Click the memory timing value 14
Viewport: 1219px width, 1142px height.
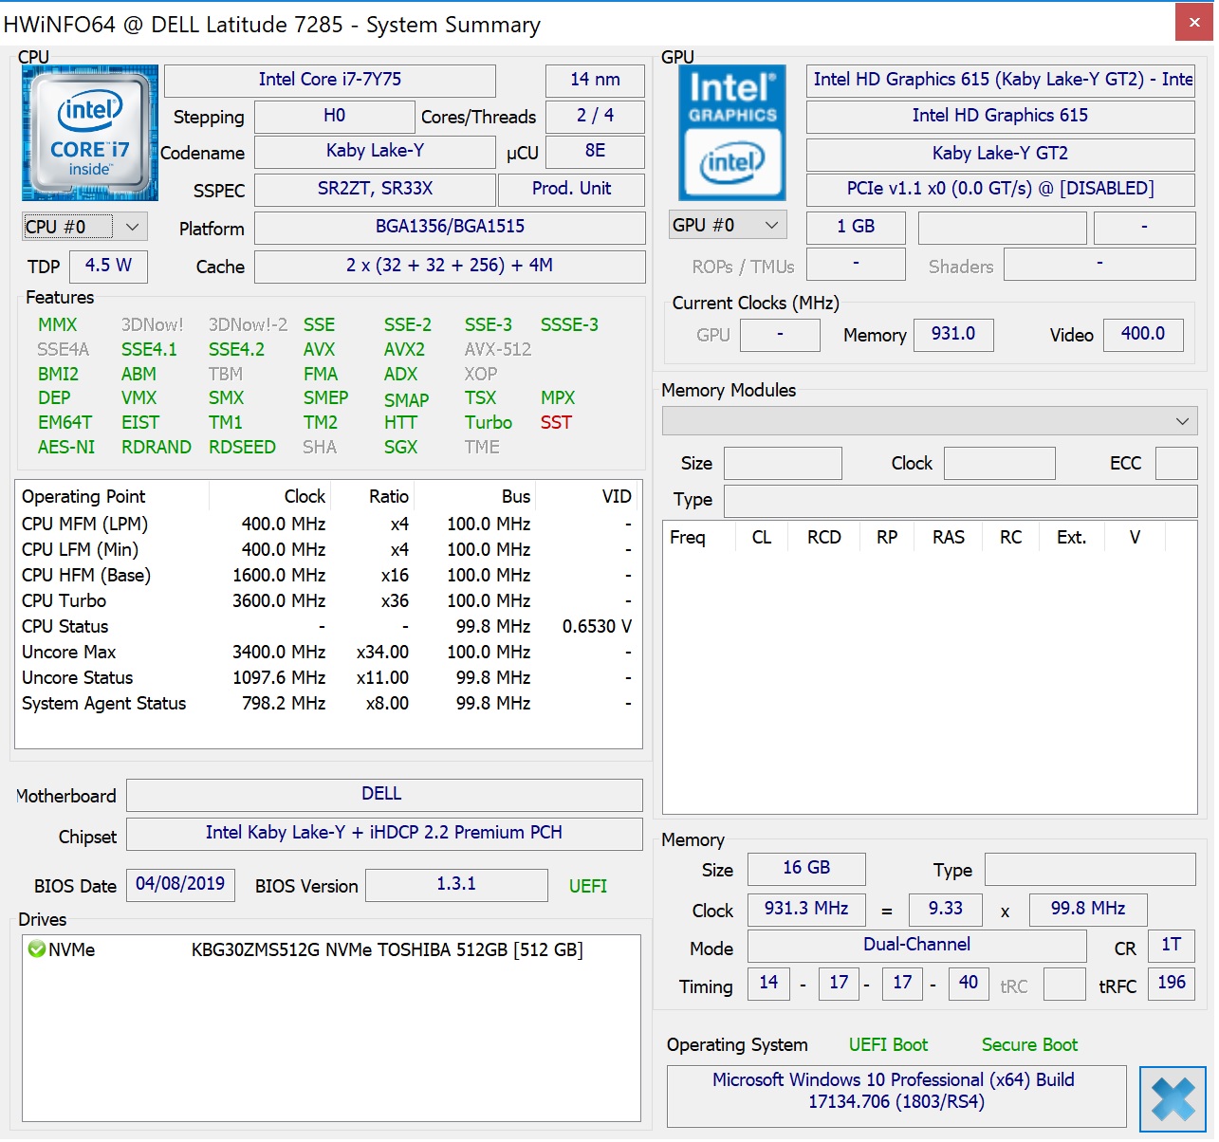(x=768, y=983)
